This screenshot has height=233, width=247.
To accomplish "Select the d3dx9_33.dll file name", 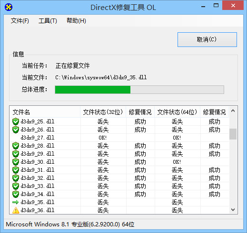I will click(x=38, y=186).
